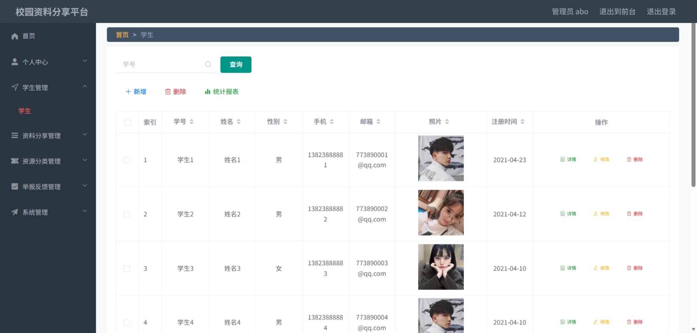Screen dimensions: 697x333
Task: Click the icon beside 系统管理
Action: coord(15,212)
